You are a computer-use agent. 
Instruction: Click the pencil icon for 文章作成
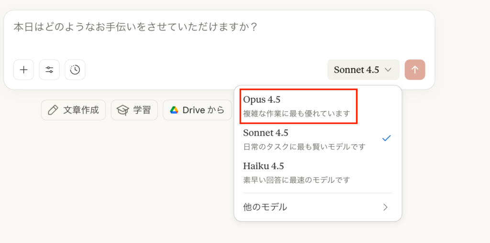[53, 110]
